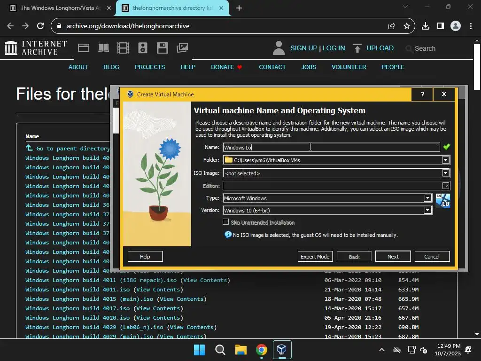Bookmark this tab with the star icon

tap(407, 26)
